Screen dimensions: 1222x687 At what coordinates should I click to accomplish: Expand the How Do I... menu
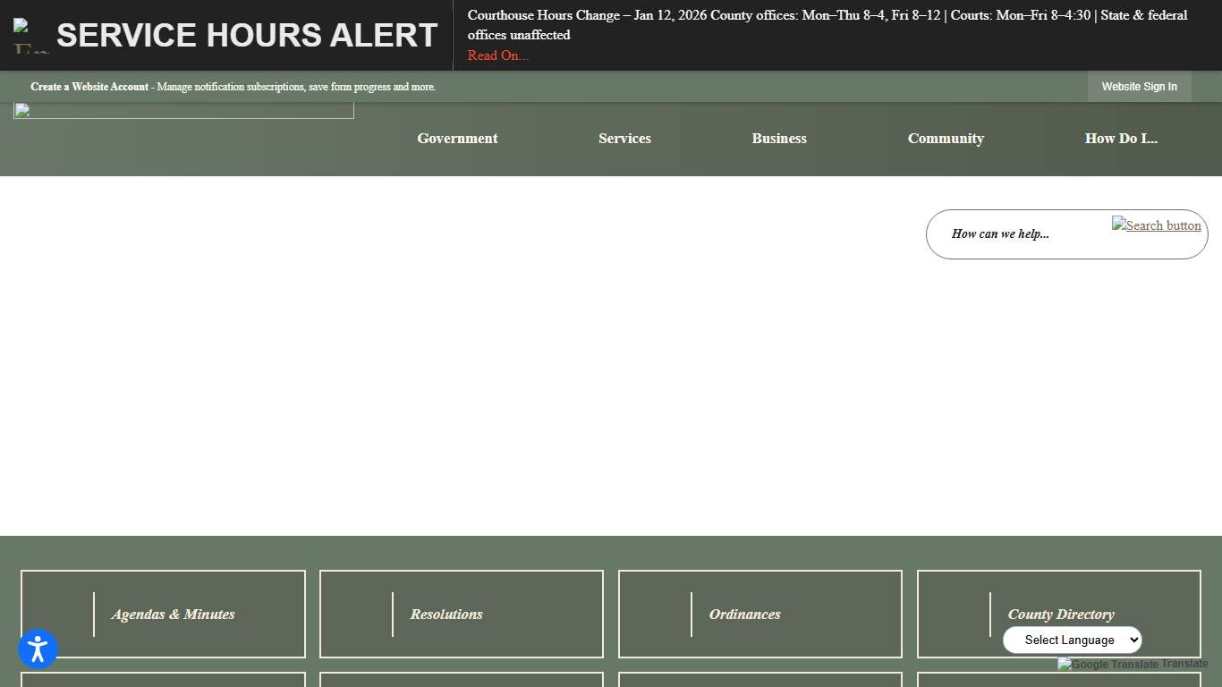1121,139
